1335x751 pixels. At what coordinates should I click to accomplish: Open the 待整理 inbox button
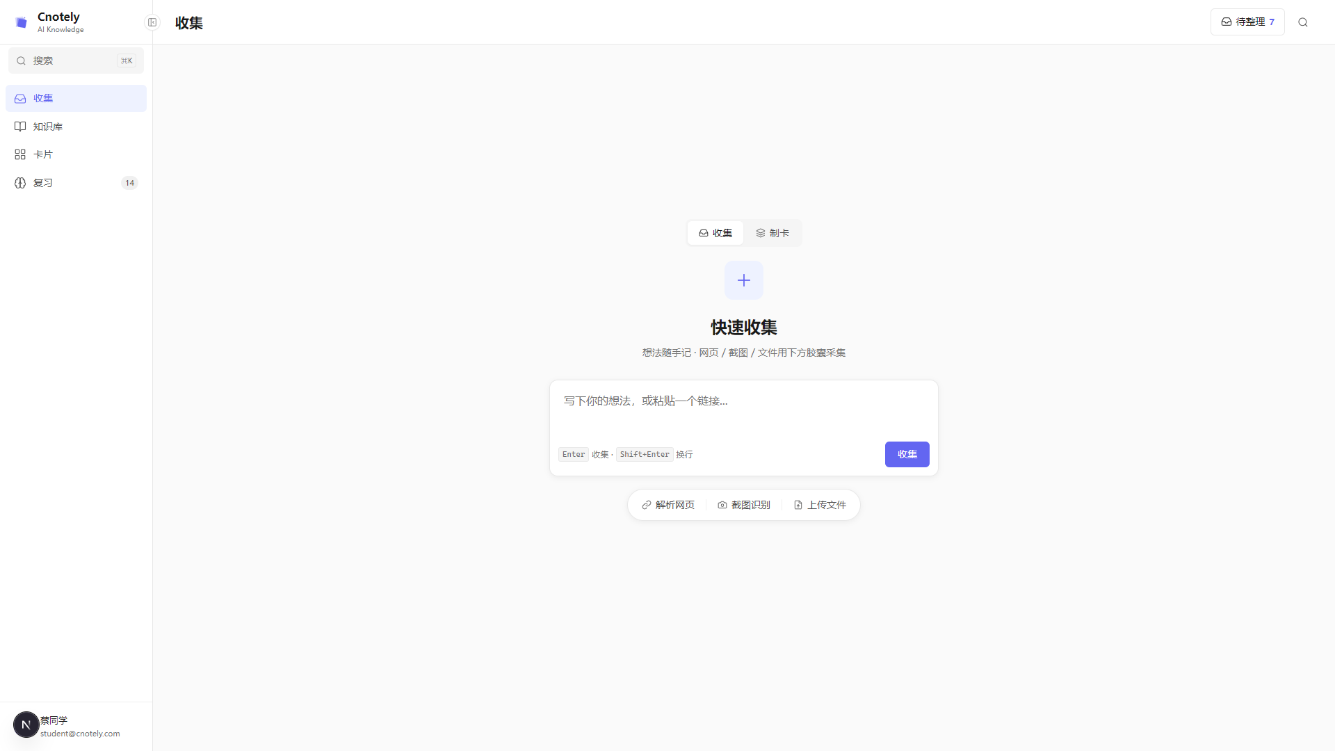[1247, 22]
